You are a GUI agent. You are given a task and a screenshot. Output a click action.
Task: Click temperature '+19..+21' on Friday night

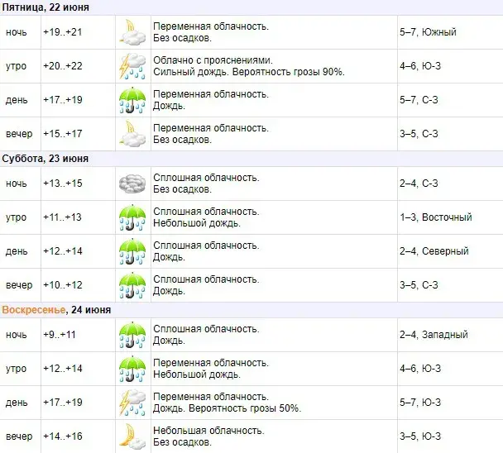(x=63, y=32)
